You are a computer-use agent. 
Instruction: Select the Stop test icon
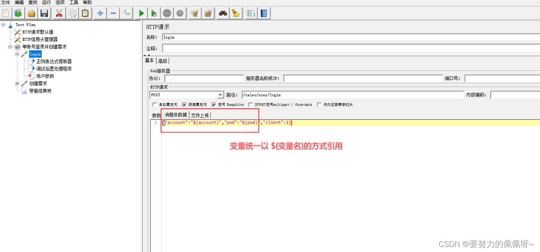click(167, 13)
